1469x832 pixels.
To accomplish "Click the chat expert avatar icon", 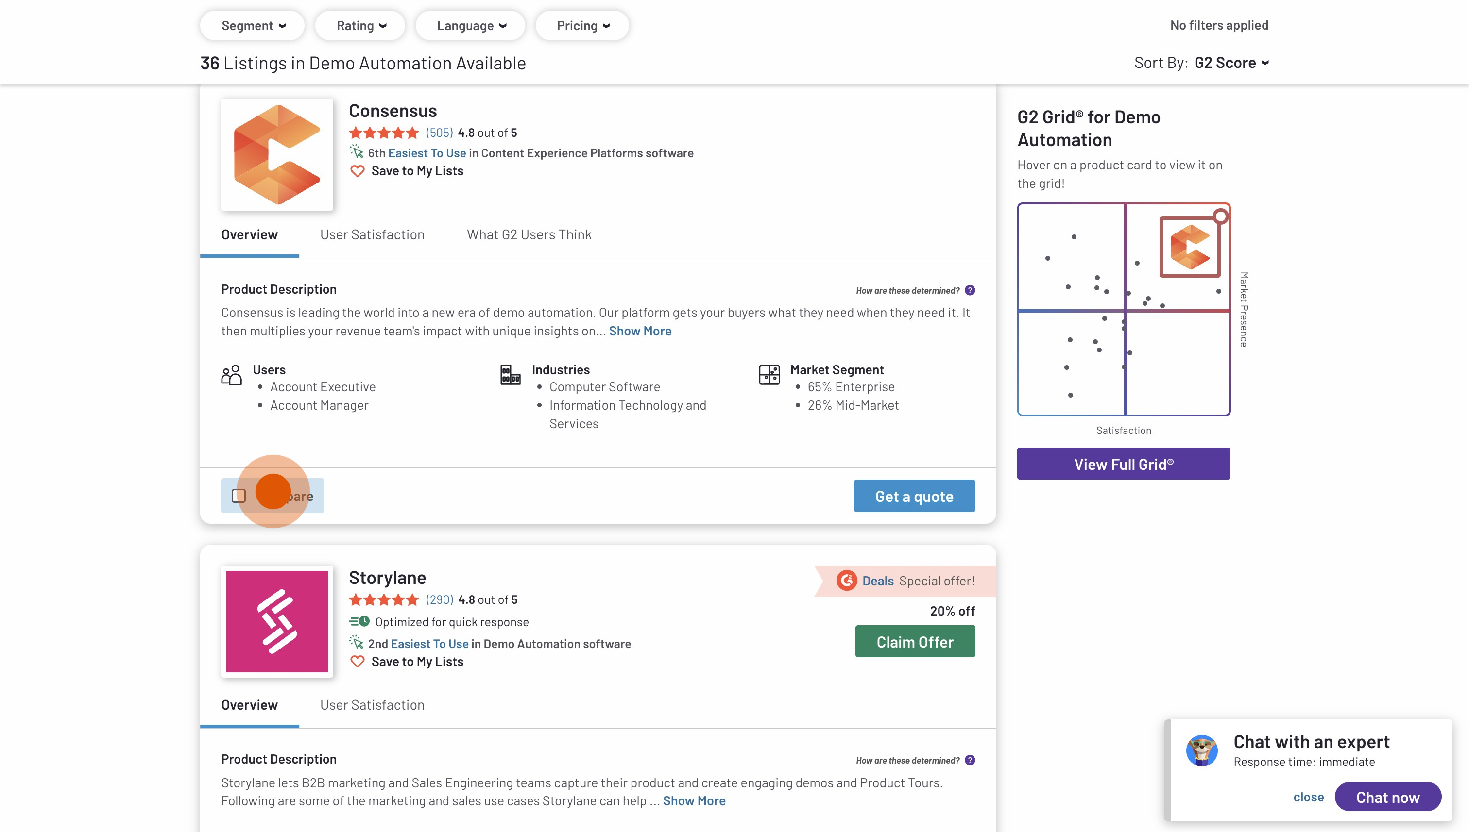I will coord(1201,751).
